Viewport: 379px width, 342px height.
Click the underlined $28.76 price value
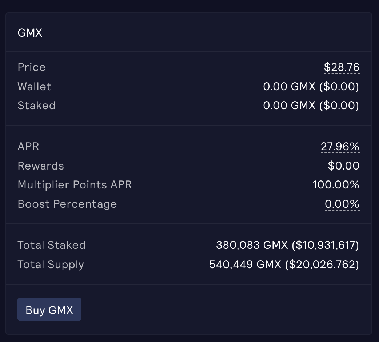tap(342, 67)
